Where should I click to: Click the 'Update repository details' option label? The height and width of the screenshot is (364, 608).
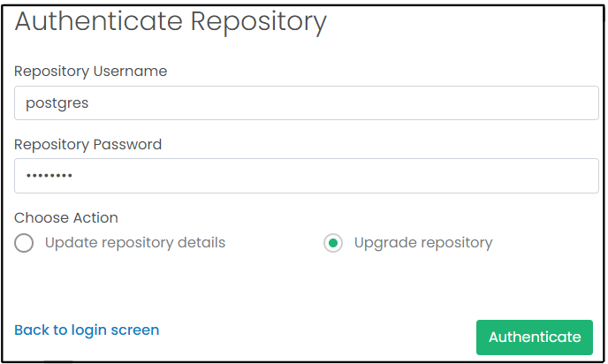pyautogui.click(x=135, y=243)
